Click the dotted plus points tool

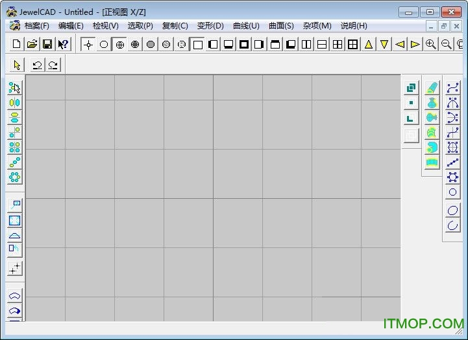tap(15, 268)
